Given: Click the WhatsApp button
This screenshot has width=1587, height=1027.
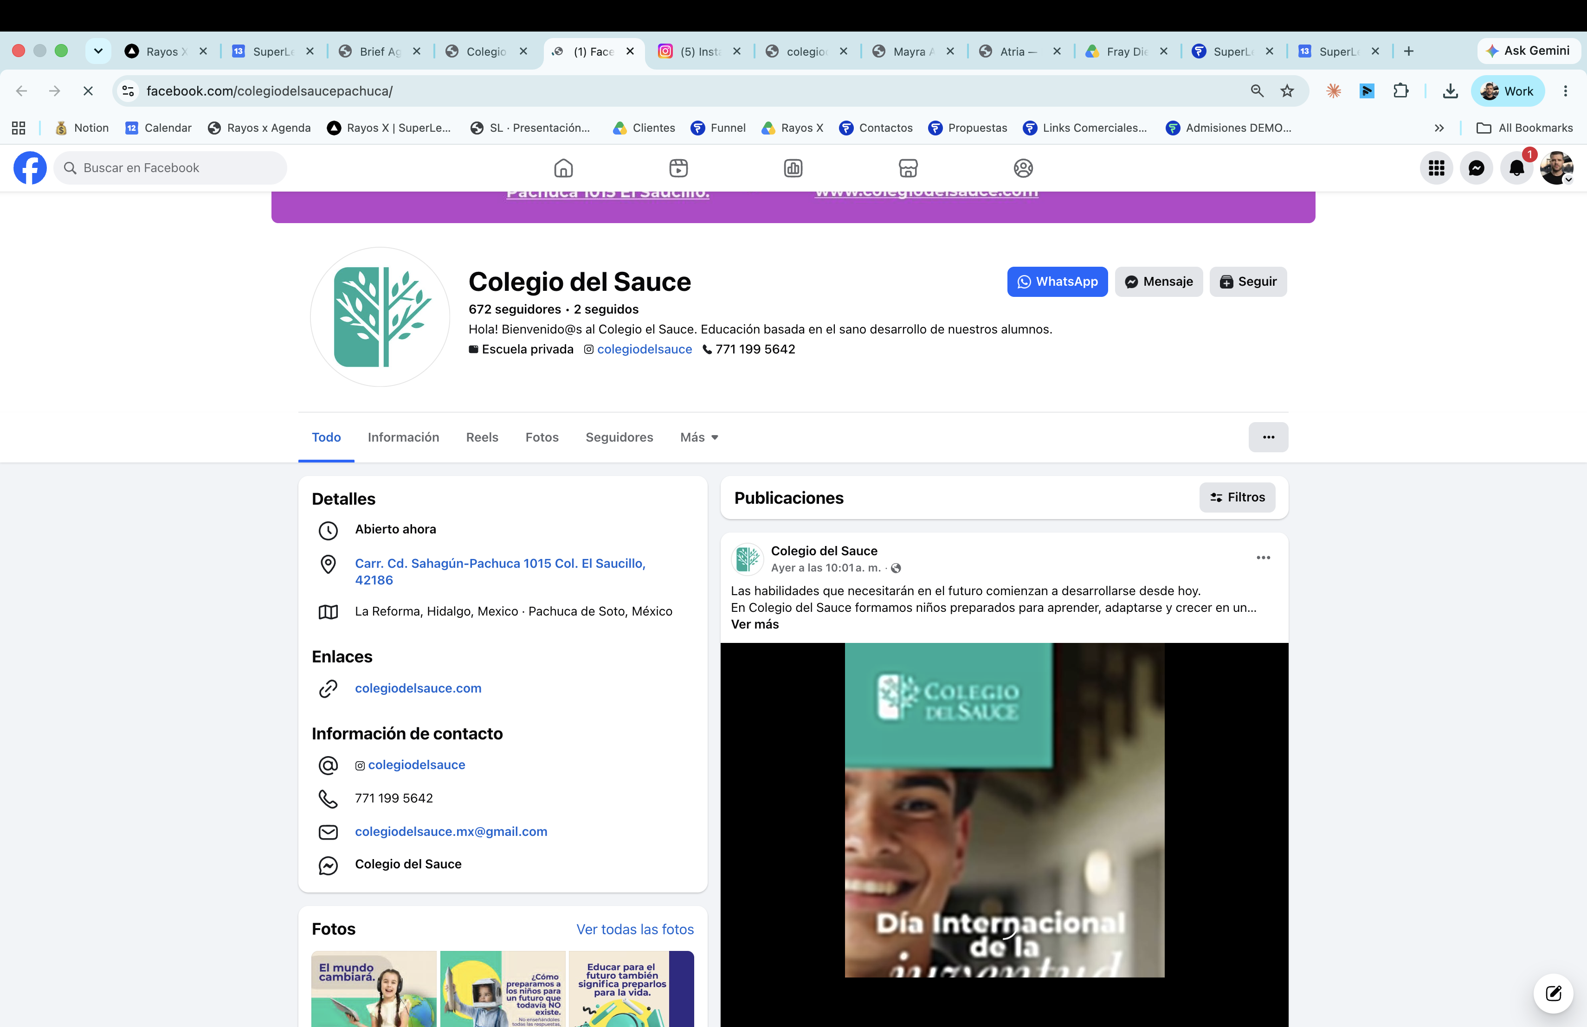Looking at the screenshot, I should pyautogui.click(x=1057, y=282).
